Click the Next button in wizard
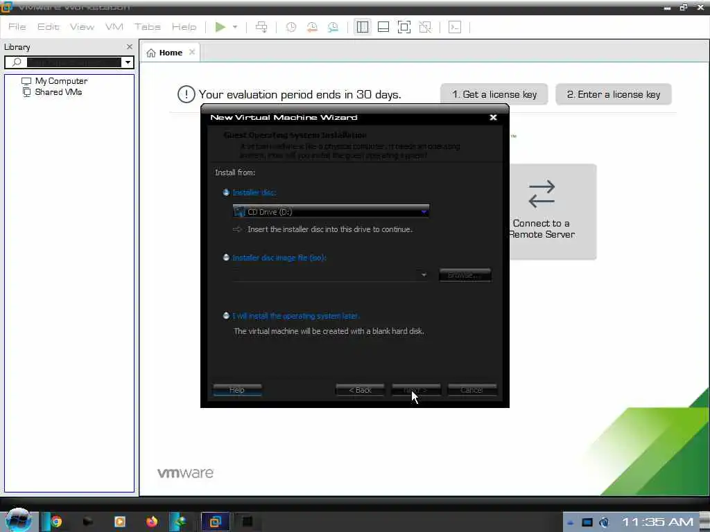The image size is (710, 532). coord(416,389)
